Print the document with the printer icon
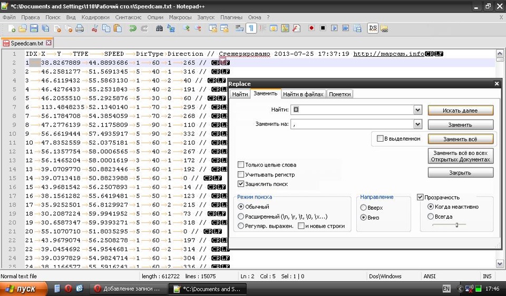The image size is (506, 296). pyautogui.click(x=80, y=28)
